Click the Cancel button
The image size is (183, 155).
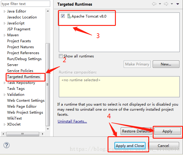163,146
